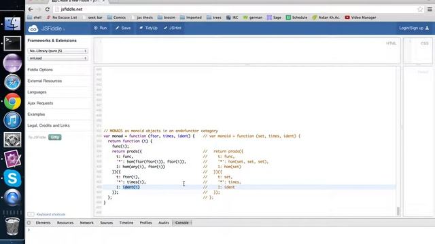Open Sage bookmark

point(274,18)
